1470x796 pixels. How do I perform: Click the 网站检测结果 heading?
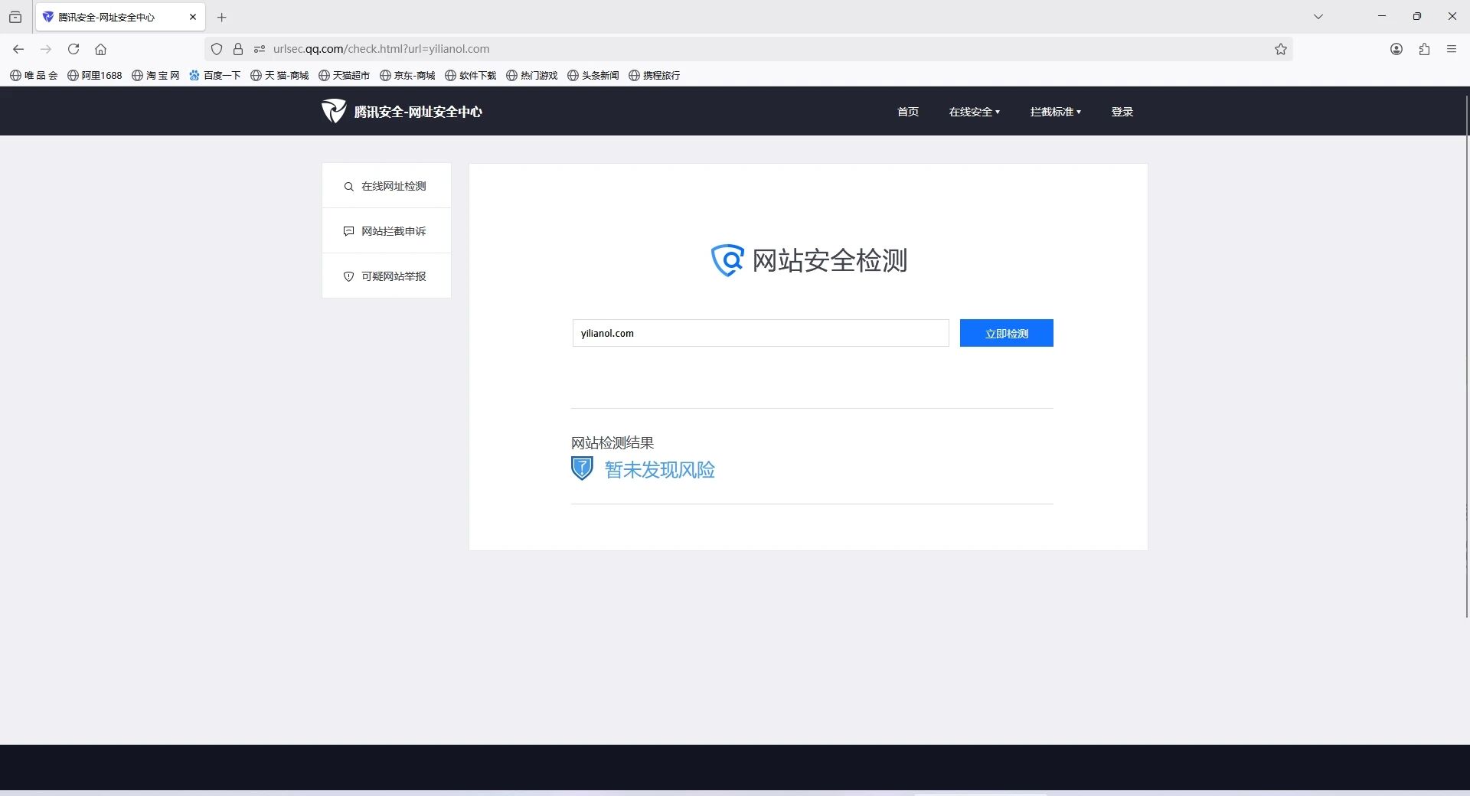click(x=612, y=442)
